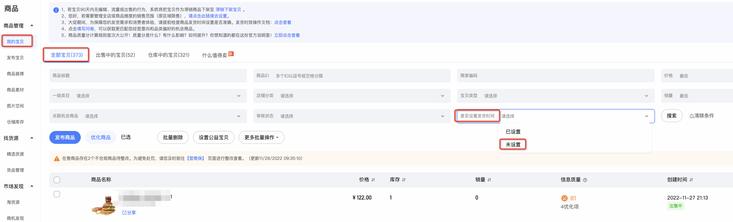Tick the select-all checkbox in table header

click(x=57, y=180)
